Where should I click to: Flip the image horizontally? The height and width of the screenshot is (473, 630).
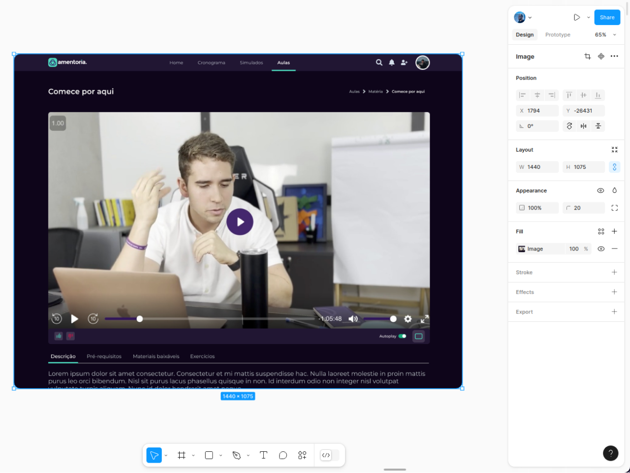tap(583, 126)
